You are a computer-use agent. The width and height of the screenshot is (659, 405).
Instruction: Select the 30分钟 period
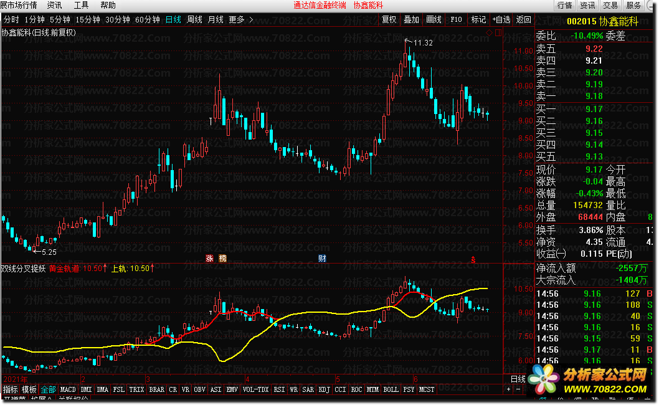(x=117, y=19)
